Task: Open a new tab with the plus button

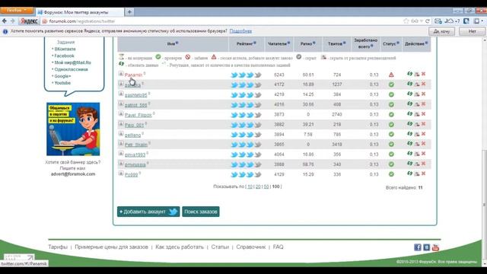Action: [129, 12]
